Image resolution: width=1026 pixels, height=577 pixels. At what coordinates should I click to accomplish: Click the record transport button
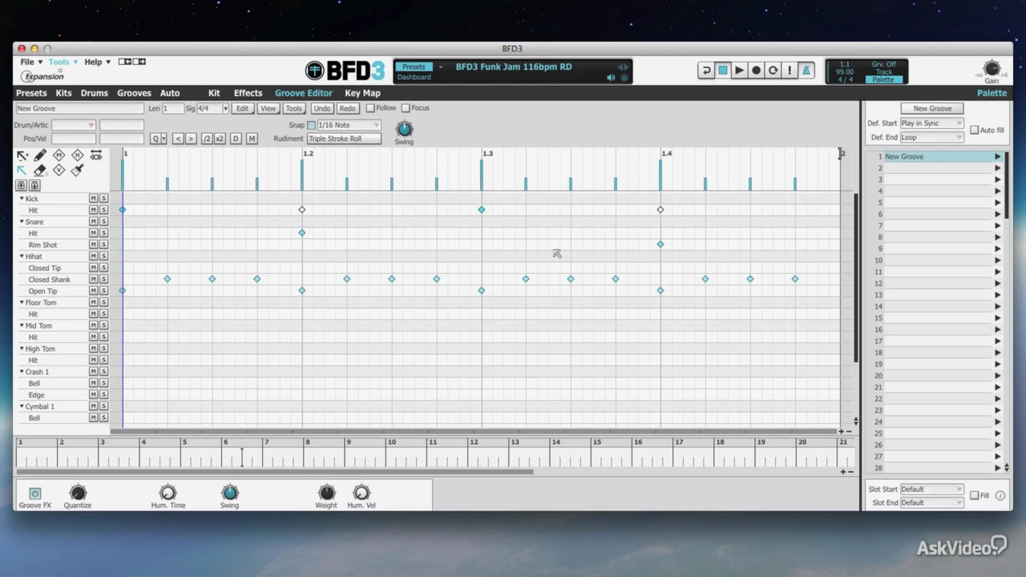756,71
